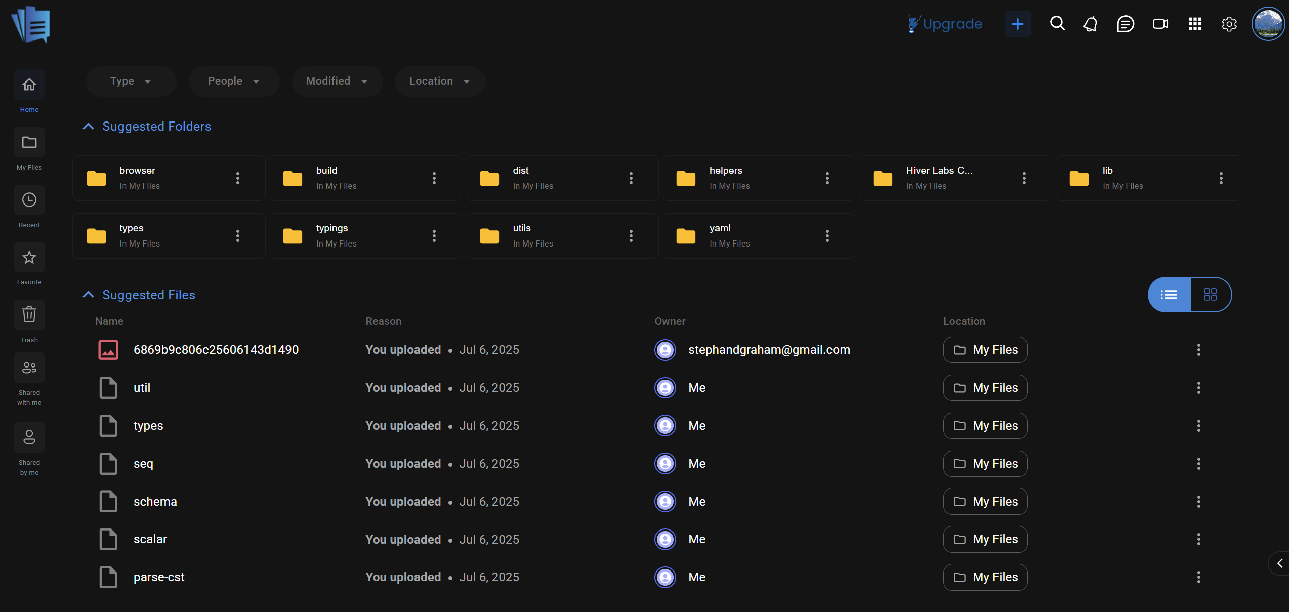
Task: Open the search magnifier icon
Action: point(1057,24)
